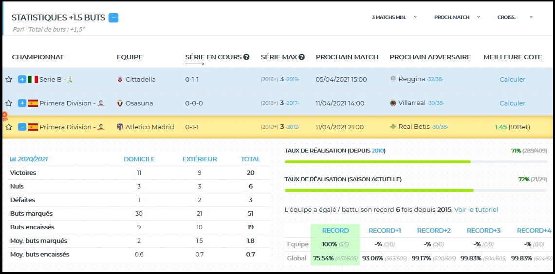Screen dimensions: 555x274
Task: Toggle the star on the Osasuna row
Action: [x=8, y=103]
